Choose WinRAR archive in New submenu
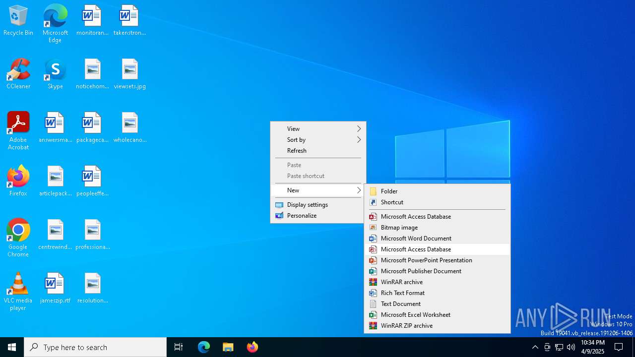Image resolution: width=635 pixels, height=357 pixels. (x=437, y=282)
